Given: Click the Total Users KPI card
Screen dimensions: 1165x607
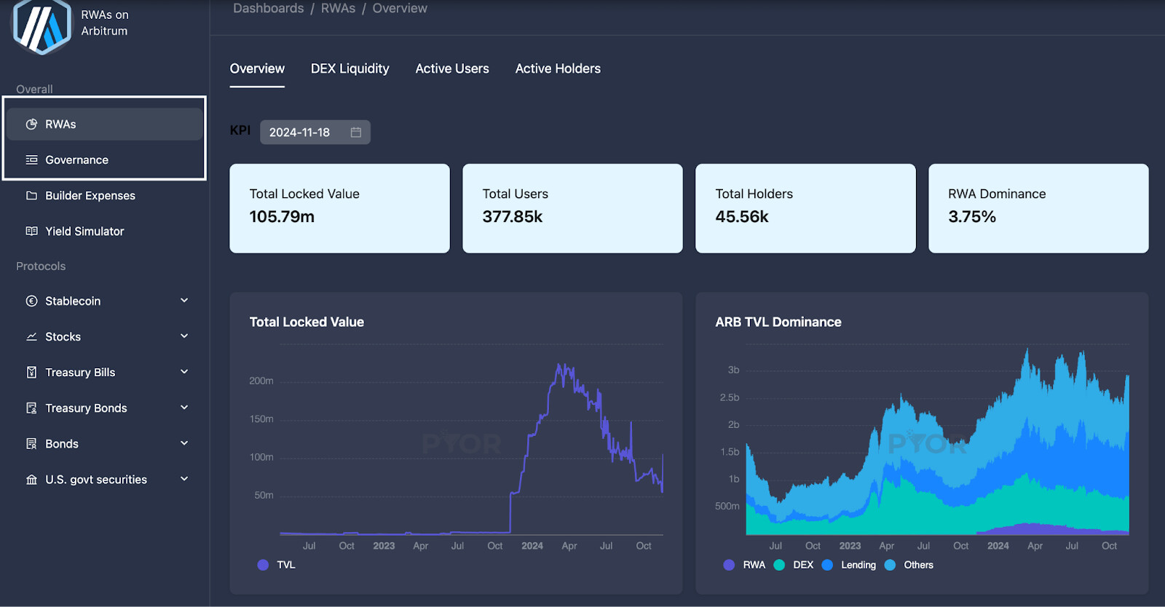Looking at the screenshot, I should 572,208.
